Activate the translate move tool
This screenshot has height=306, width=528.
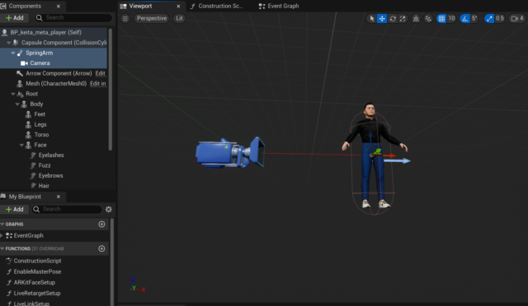(382, 18)
